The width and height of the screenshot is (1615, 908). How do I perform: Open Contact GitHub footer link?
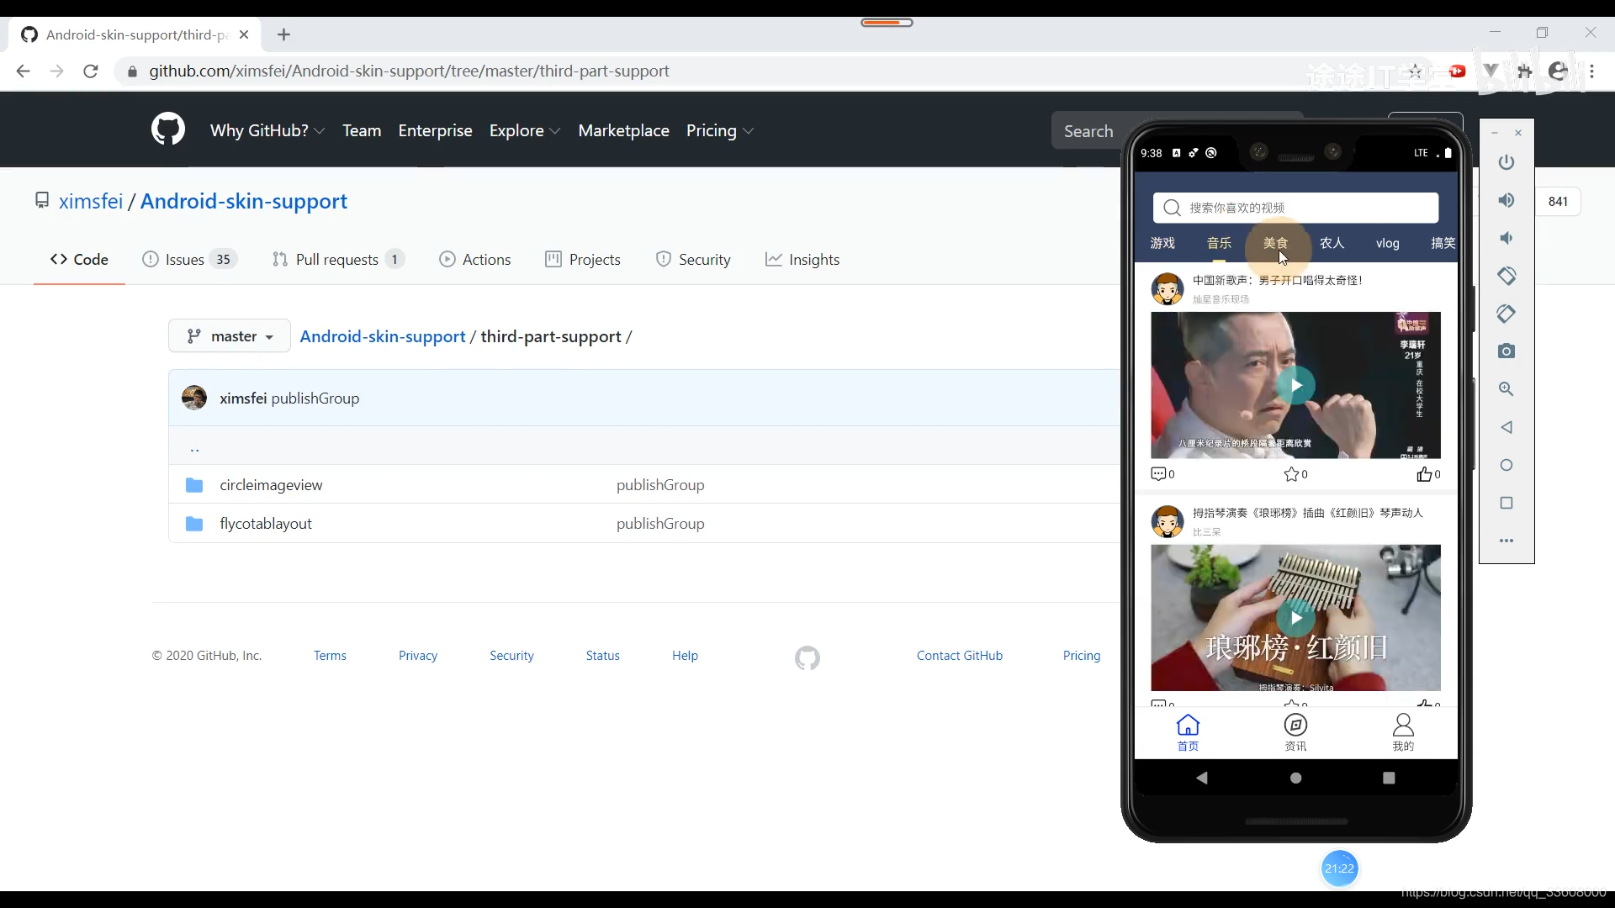[960, 656]
